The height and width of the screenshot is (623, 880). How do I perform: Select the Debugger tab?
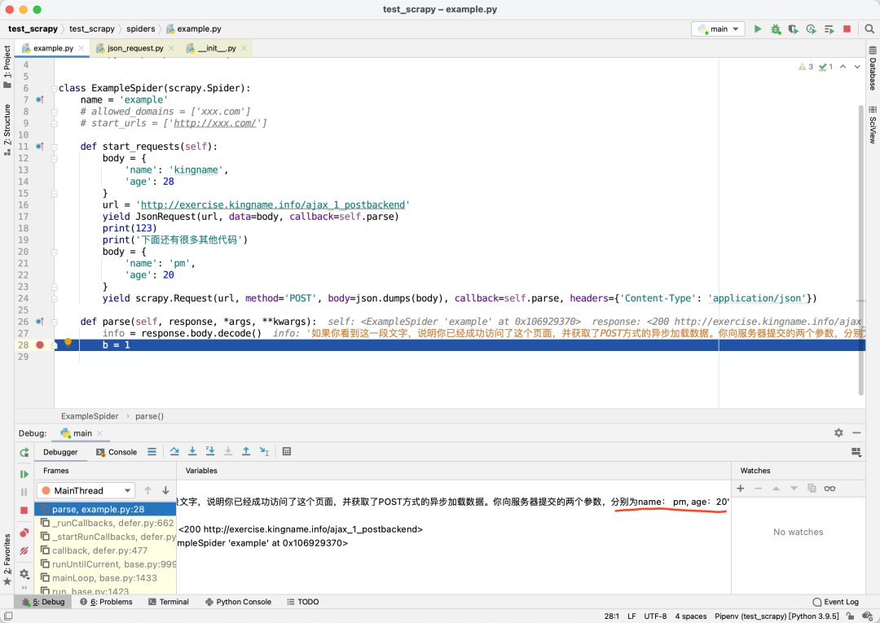[x=60, y=452]
